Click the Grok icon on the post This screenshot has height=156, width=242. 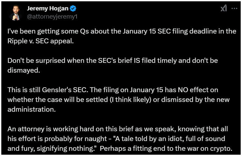click(x=223, y=9)
